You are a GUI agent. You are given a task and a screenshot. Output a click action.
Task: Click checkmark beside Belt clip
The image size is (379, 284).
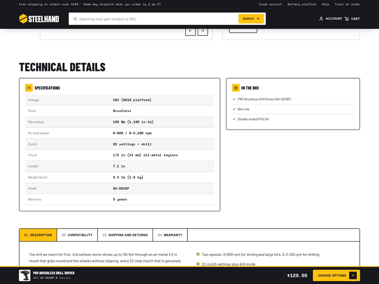coord(234,109)
